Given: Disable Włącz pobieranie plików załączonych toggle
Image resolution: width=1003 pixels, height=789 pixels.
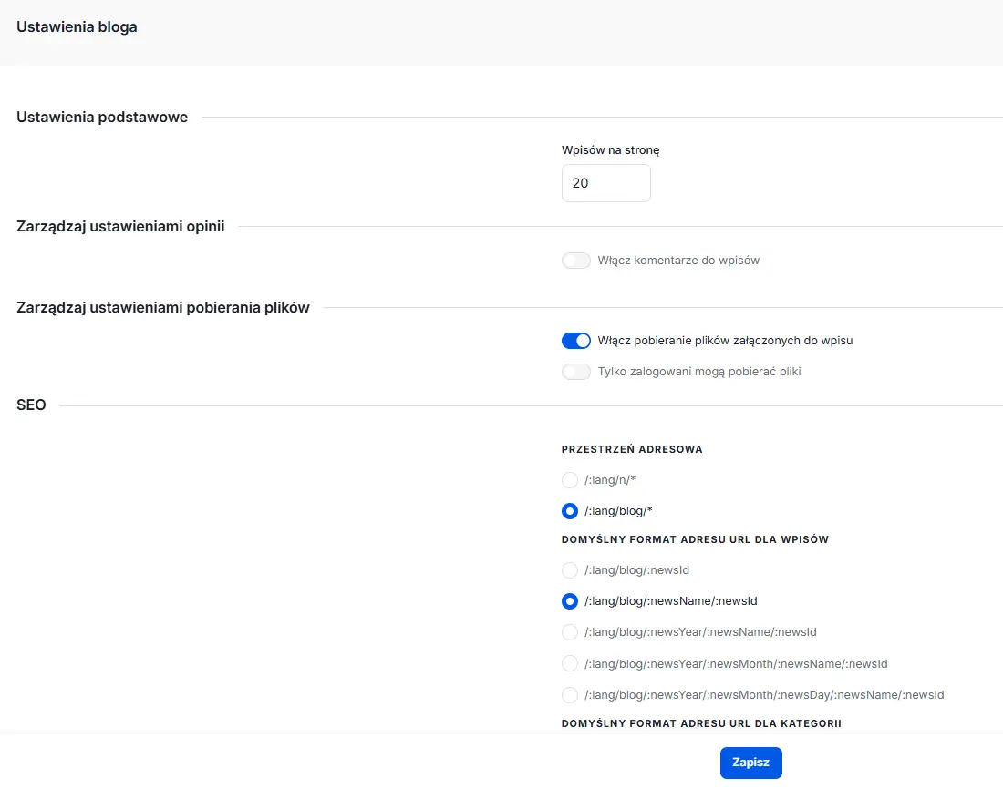Looking at the screenshot, I should (x=575, y=341).
